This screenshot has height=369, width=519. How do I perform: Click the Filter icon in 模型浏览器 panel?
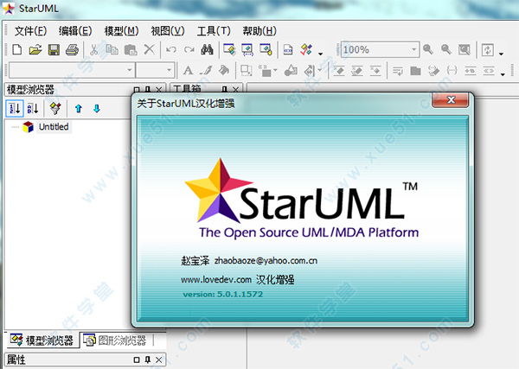[x=55, y=108]
